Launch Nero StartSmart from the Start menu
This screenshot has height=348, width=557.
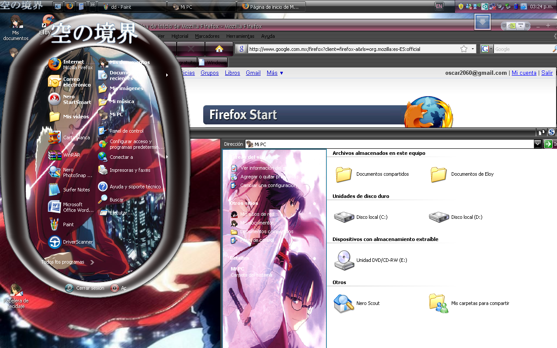[x=70, y=99]
